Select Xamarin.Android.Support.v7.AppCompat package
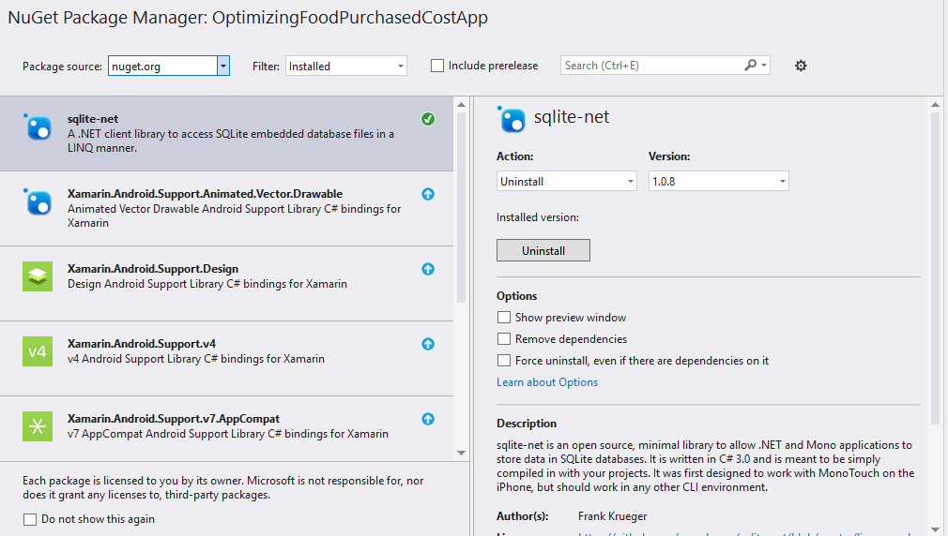 tap(227, 429)
